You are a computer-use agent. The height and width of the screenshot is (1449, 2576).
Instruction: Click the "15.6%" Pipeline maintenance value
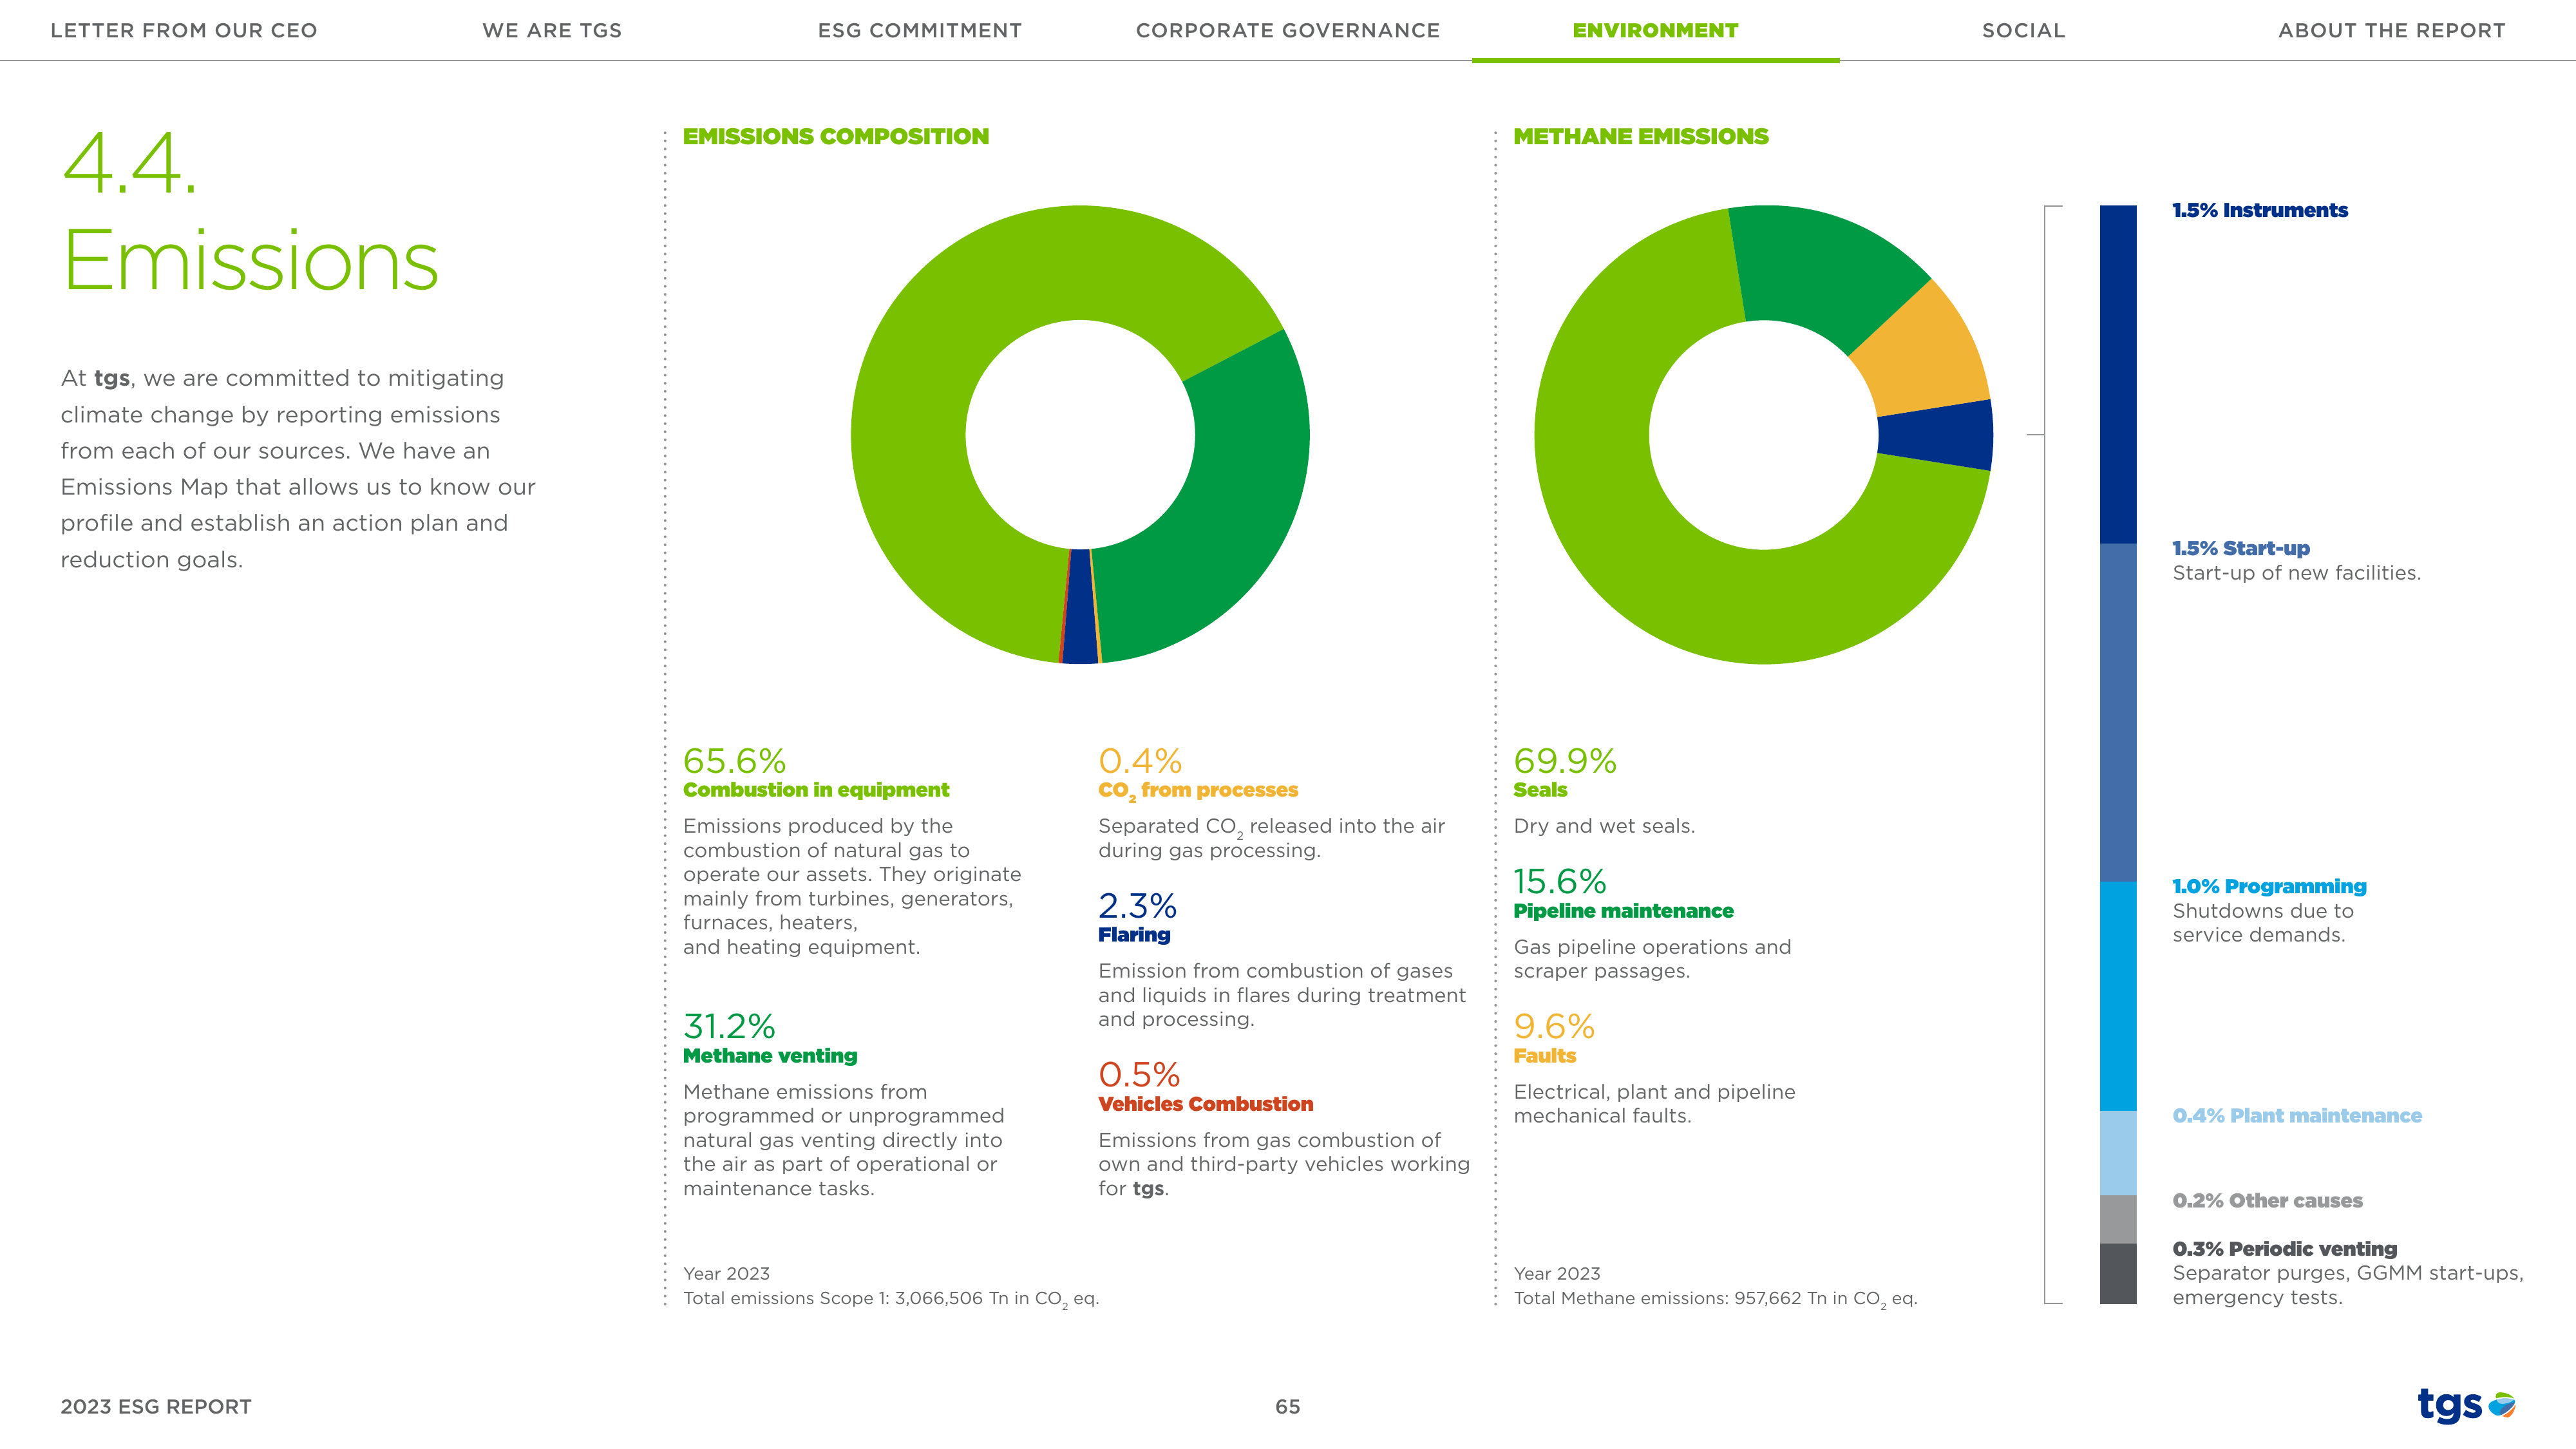tap(1560, 882)
